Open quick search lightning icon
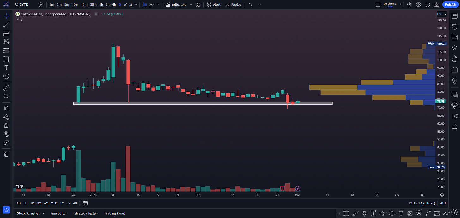The width and height of the screenshot is (460, 218). pos(409,5)
